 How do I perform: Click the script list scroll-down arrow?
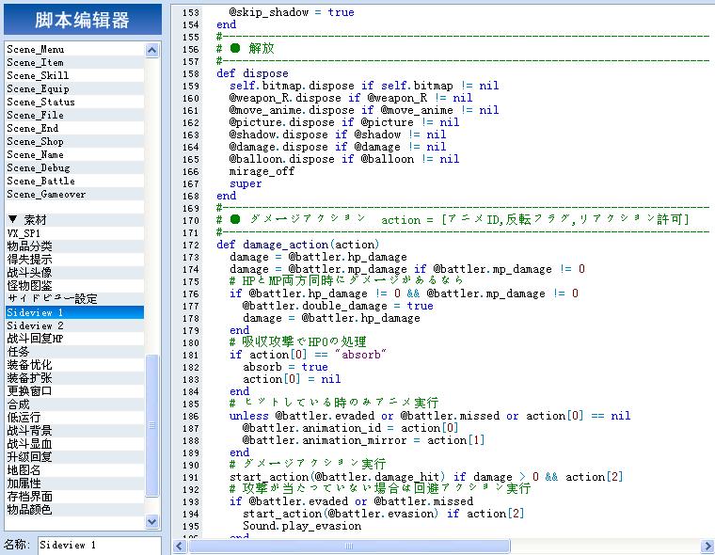coord(151,521)
